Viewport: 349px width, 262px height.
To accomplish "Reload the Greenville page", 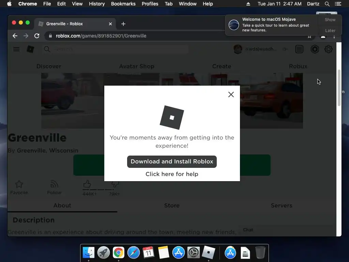I will click(x=37, y=36).
